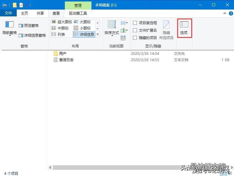Image resolution: width=234 pixels, height=176 pixels.
Task: Tick the 项目复选框 checkbox
Action: coord(135,23)
